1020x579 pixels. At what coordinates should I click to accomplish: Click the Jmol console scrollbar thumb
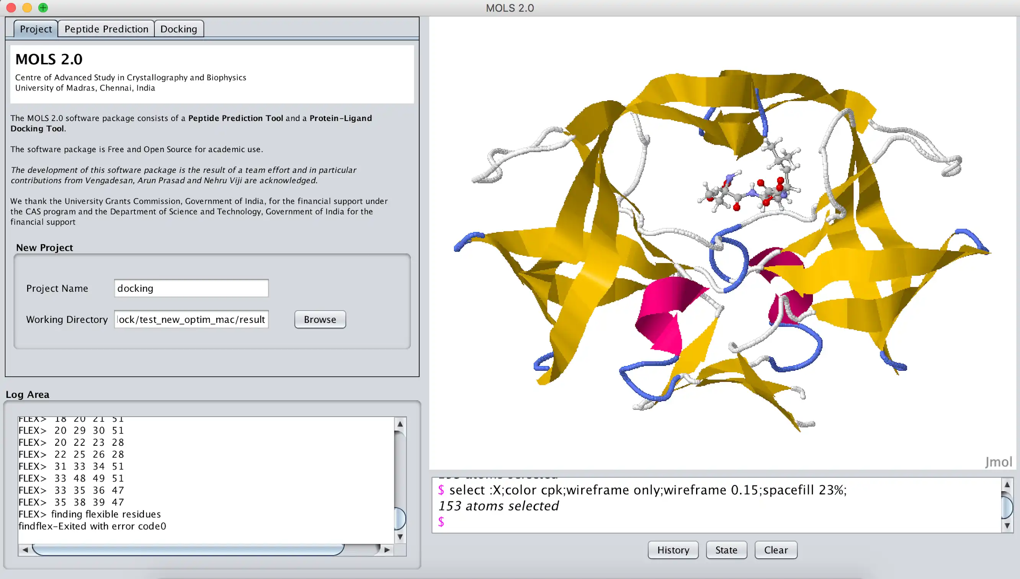point(1007,507)
